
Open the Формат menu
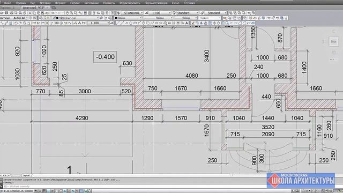[x=61, y=3]
